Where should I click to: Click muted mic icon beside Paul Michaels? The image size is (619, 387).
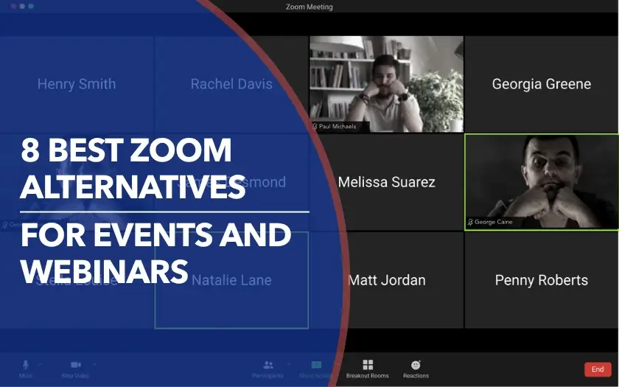315,126
